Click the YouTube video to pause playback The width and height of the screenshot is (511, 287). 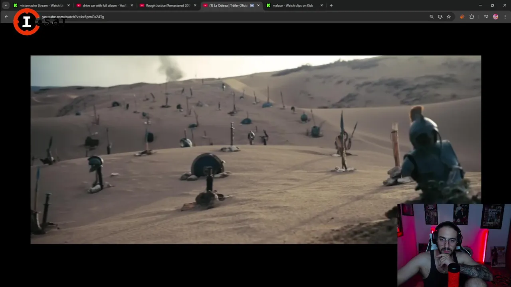255,149
